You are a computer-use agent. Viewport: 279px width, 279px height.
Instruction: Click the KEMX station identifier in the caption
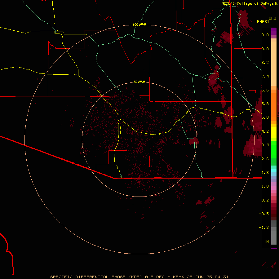pyautogui.click(x=179, y=277)
